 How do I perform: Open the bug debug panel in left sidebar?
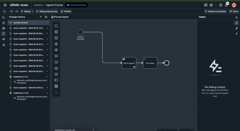(4, 28)
